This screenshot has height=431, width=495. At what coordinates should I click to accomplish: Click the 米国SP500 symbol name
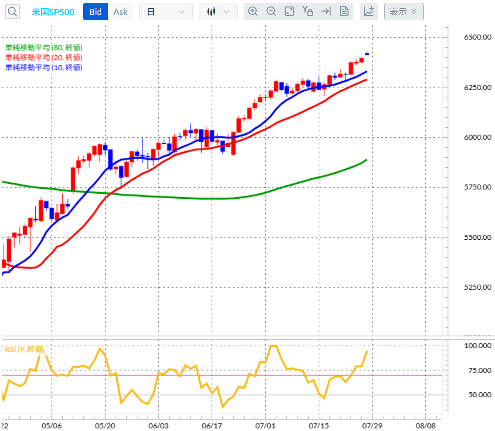53,12
